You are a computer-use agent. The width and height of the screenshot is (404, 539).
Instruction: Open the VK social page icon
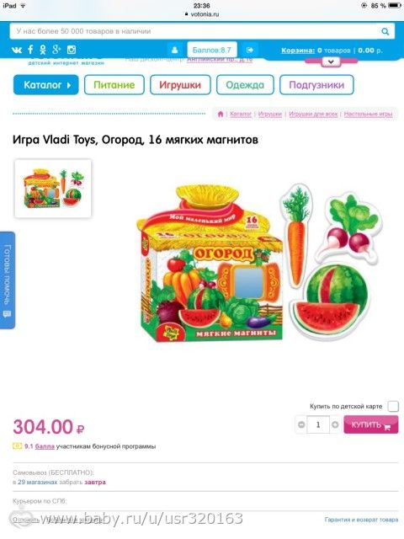click(x=17, y=50)
